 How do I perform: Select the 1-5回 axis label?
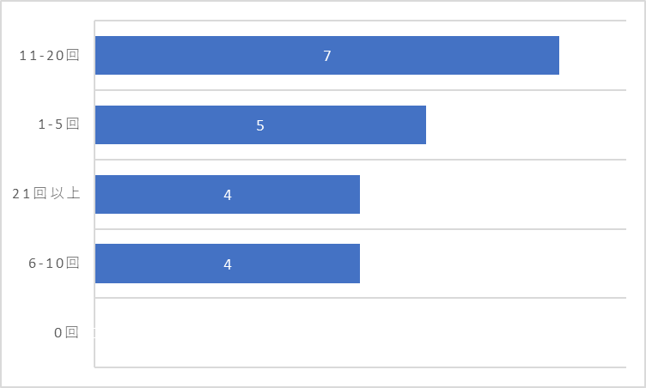click(58, 124)
